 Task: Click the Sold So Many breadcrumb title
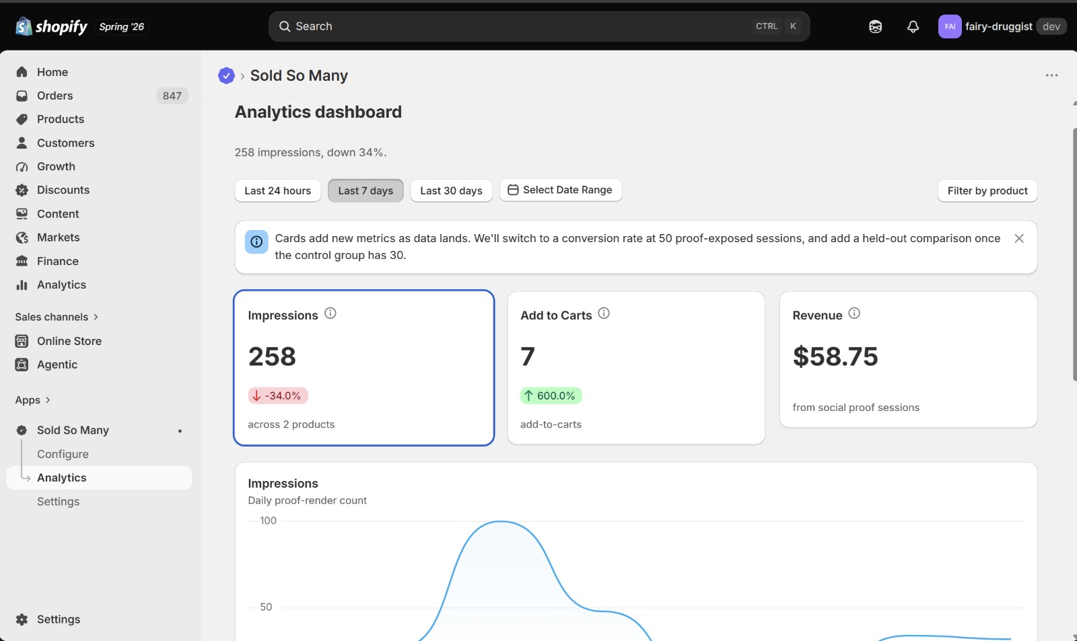coord(299,75)
